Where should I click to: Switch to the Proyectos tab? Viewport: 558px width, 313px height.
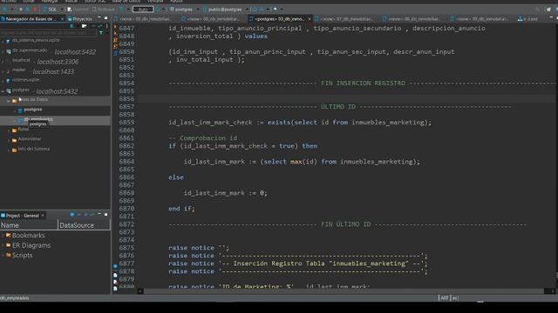(x=80, y=19)
